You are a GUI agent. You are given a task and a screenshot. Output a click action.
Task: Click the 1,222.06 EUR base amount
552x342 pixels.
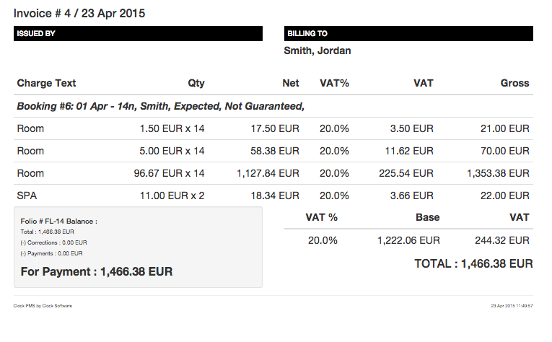point(408,240)
